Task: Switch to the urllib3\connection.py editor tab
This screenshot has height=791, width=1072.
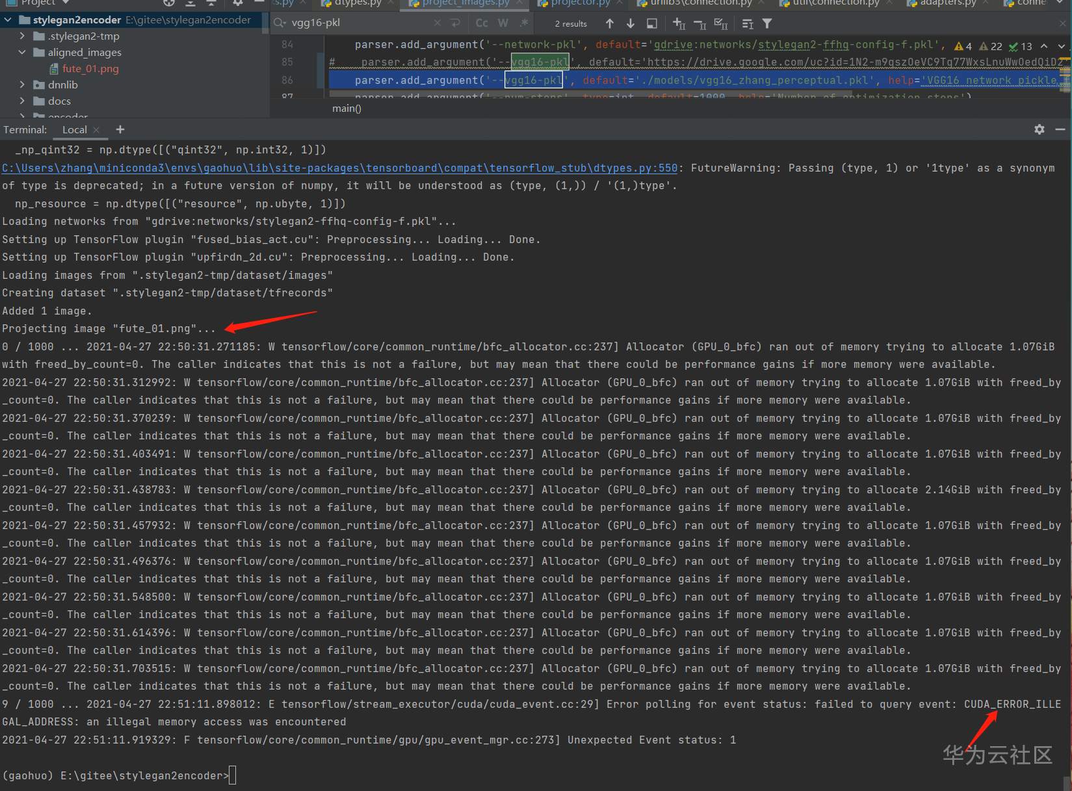Action: point(701,3)
